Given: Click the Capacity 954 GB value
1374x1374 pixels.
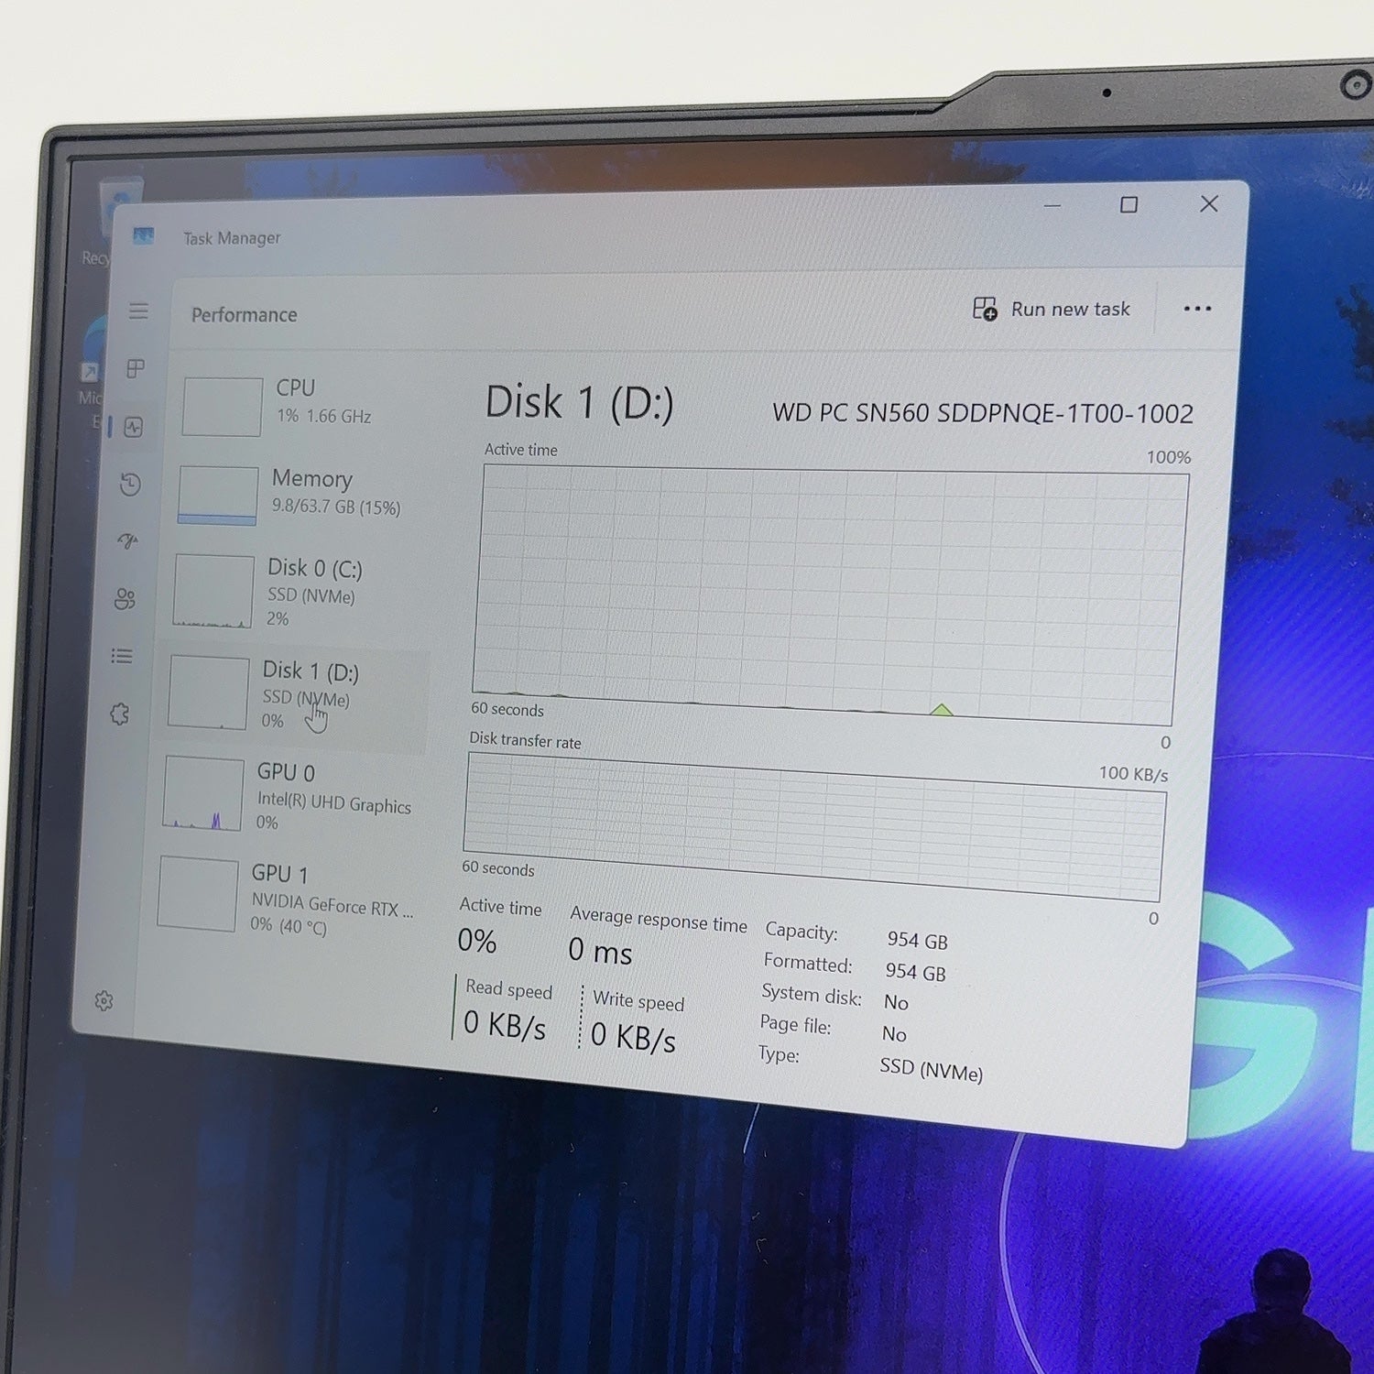Looking at the screenshot, I should pyautogui.click(x=917, y=941).
